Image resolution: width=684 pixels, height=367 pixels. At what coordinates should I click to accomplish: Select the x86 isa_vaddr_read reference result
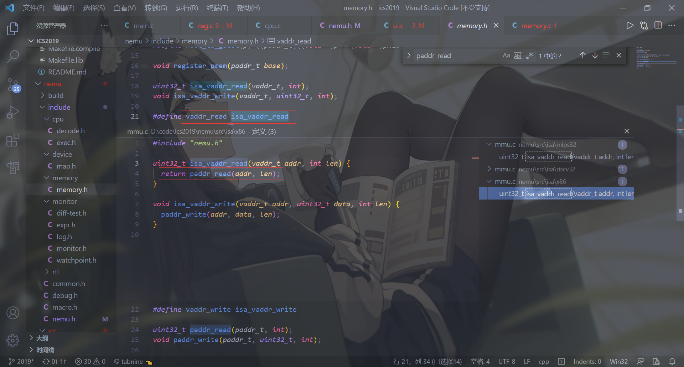(556, 193)
